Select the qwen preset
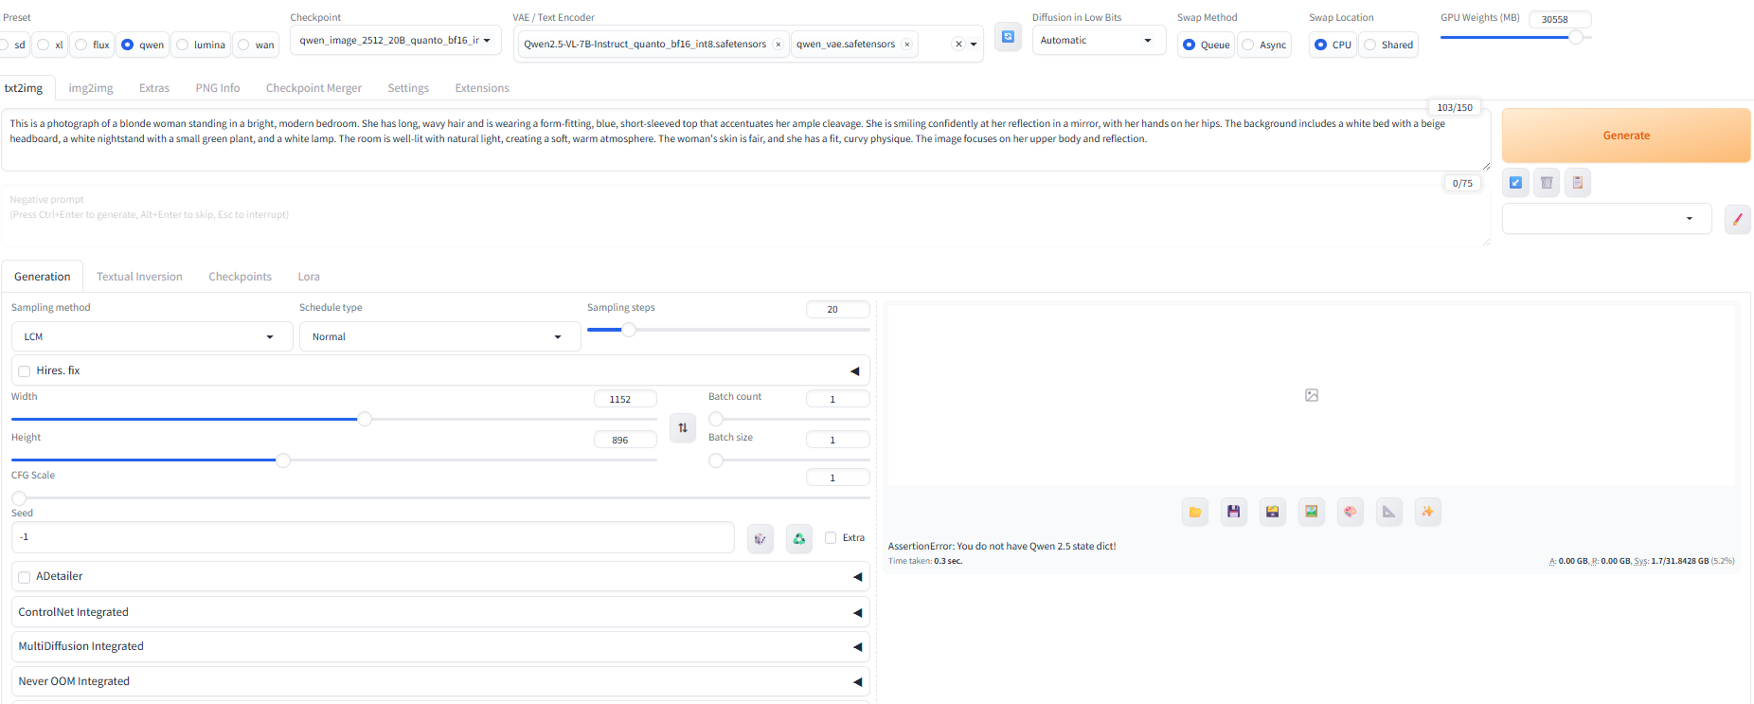This screenshot has width=1754, height=704. (x=143, y=45)
